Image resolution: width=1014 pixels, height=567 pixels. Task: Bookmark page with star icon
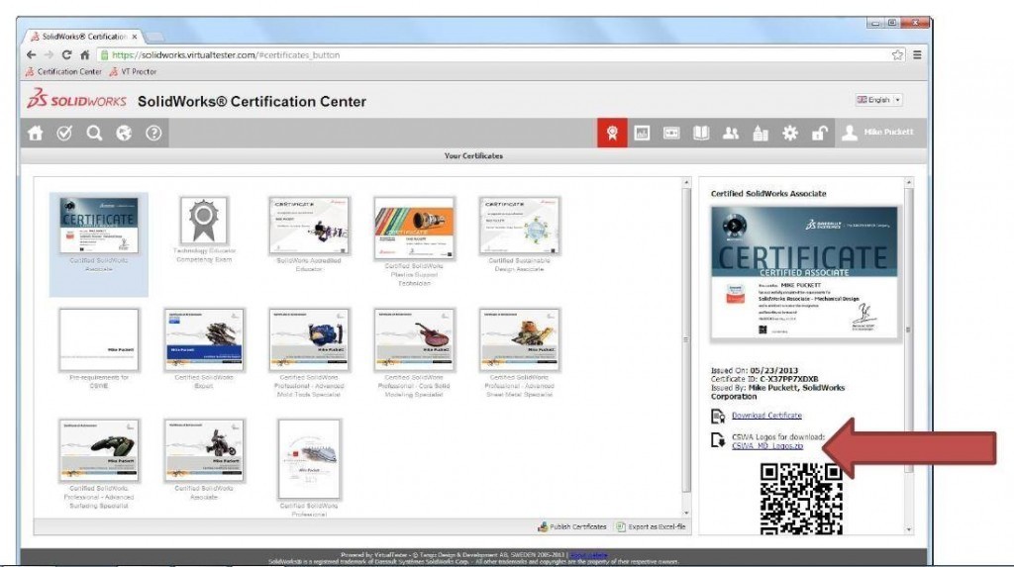897,54
